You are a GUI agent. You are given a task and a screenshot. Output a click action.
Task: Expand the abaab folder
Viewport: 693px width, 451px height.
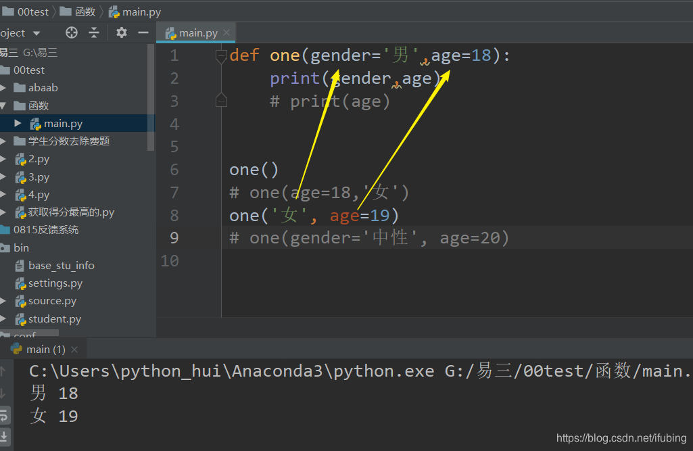click(3, 88)
